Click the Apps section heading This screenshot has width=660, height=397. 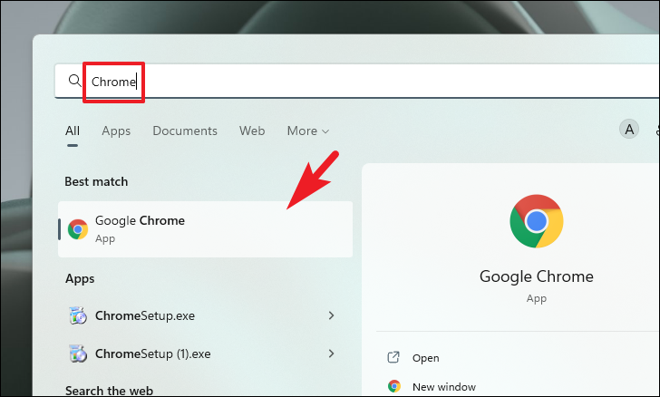(x=80, y=278)
